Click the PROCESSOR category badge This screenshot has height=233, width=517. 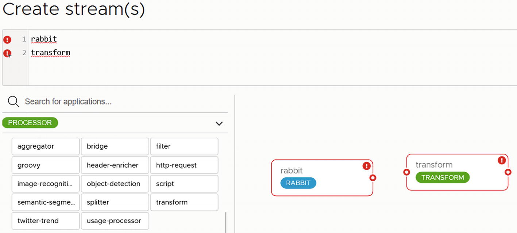(30, 123)
